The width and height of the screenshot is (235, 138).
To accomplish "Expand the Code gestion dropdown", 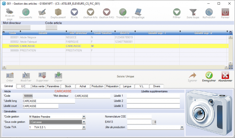I will 84,117.
